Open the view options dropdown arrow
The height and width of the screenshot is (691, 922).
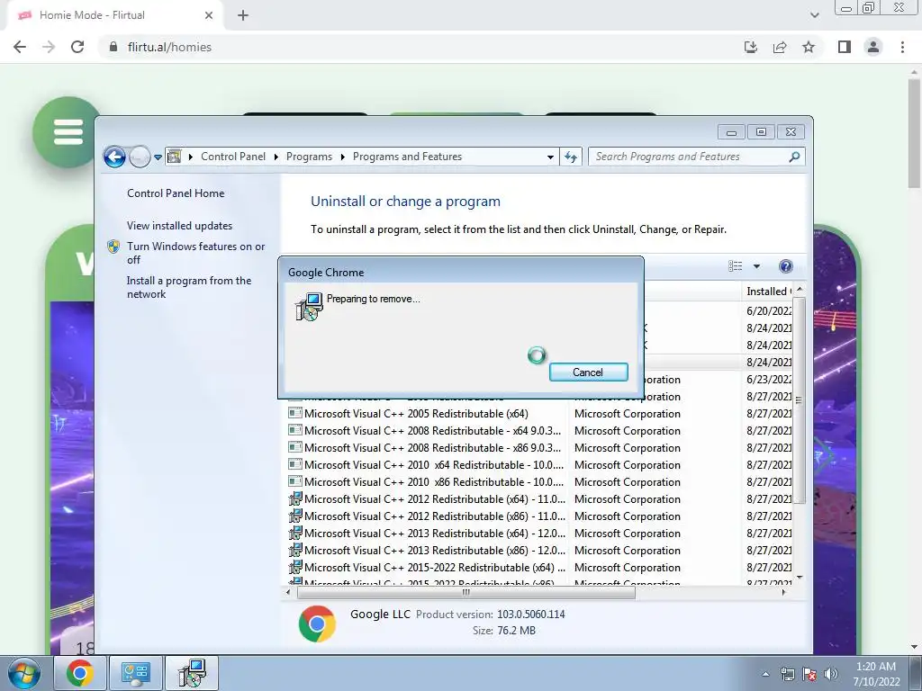click(756, 266)
